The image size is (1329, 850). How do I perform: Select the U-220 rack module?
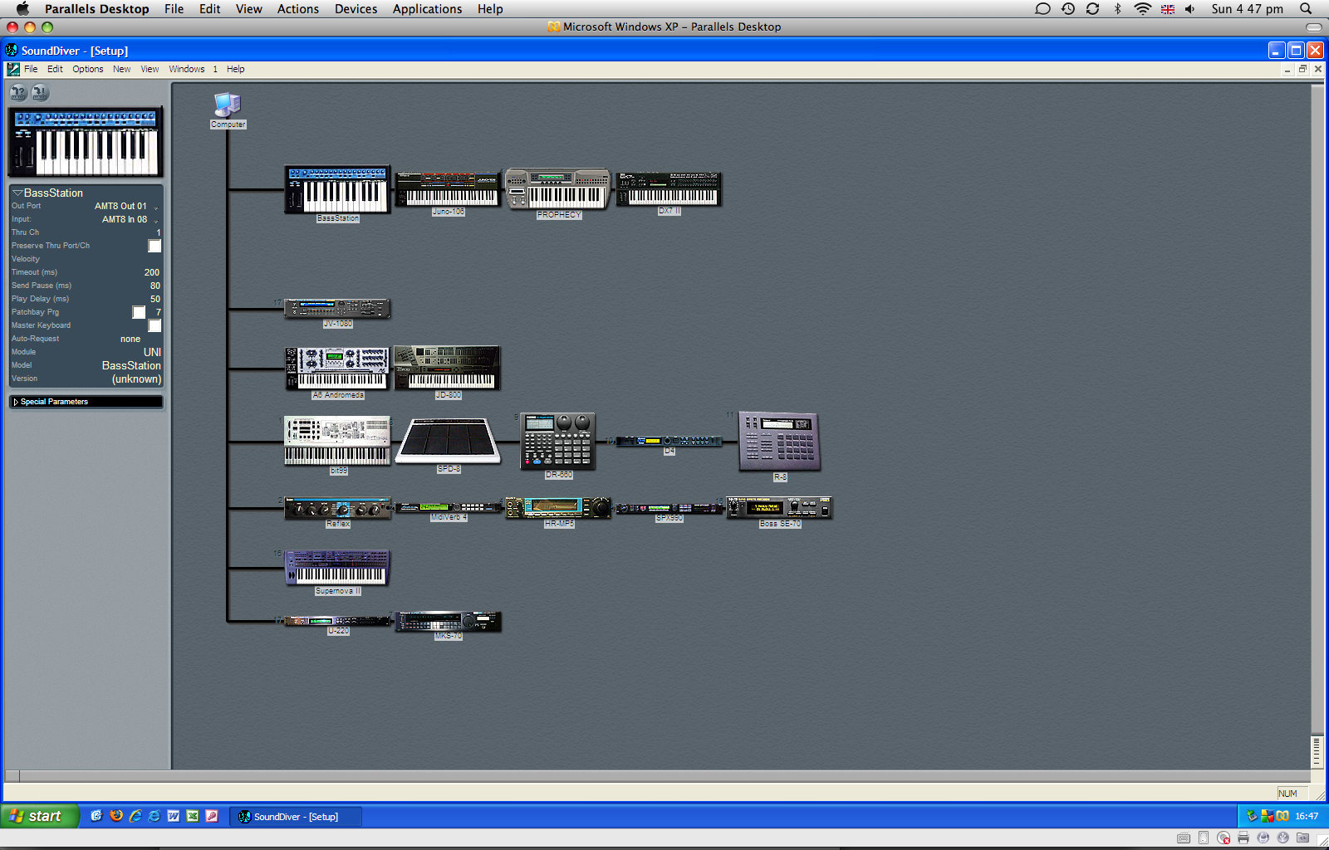pos(337,621)
